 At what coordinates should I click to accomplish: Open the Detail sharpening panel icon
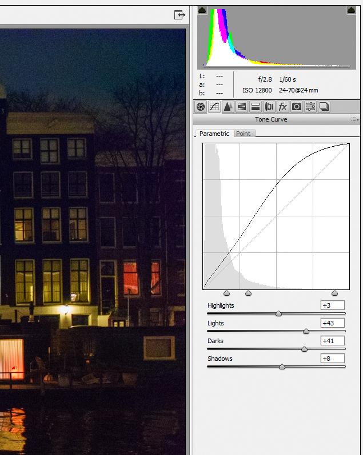click(228, 107)
